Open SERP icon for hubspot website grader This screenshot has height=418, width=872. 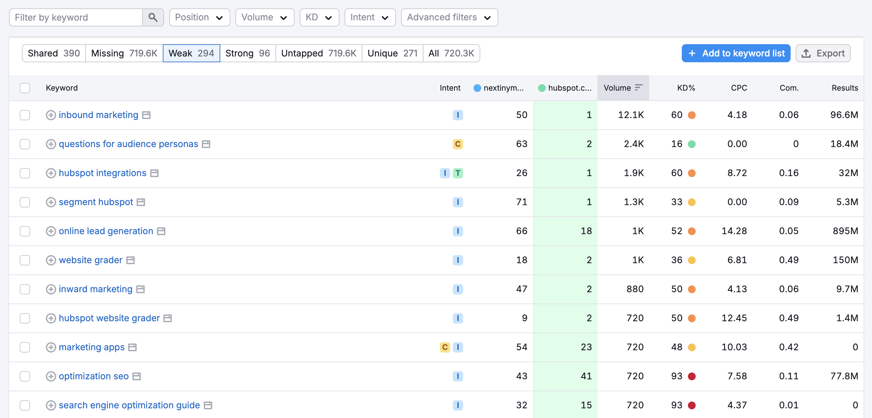click(168, 319)
